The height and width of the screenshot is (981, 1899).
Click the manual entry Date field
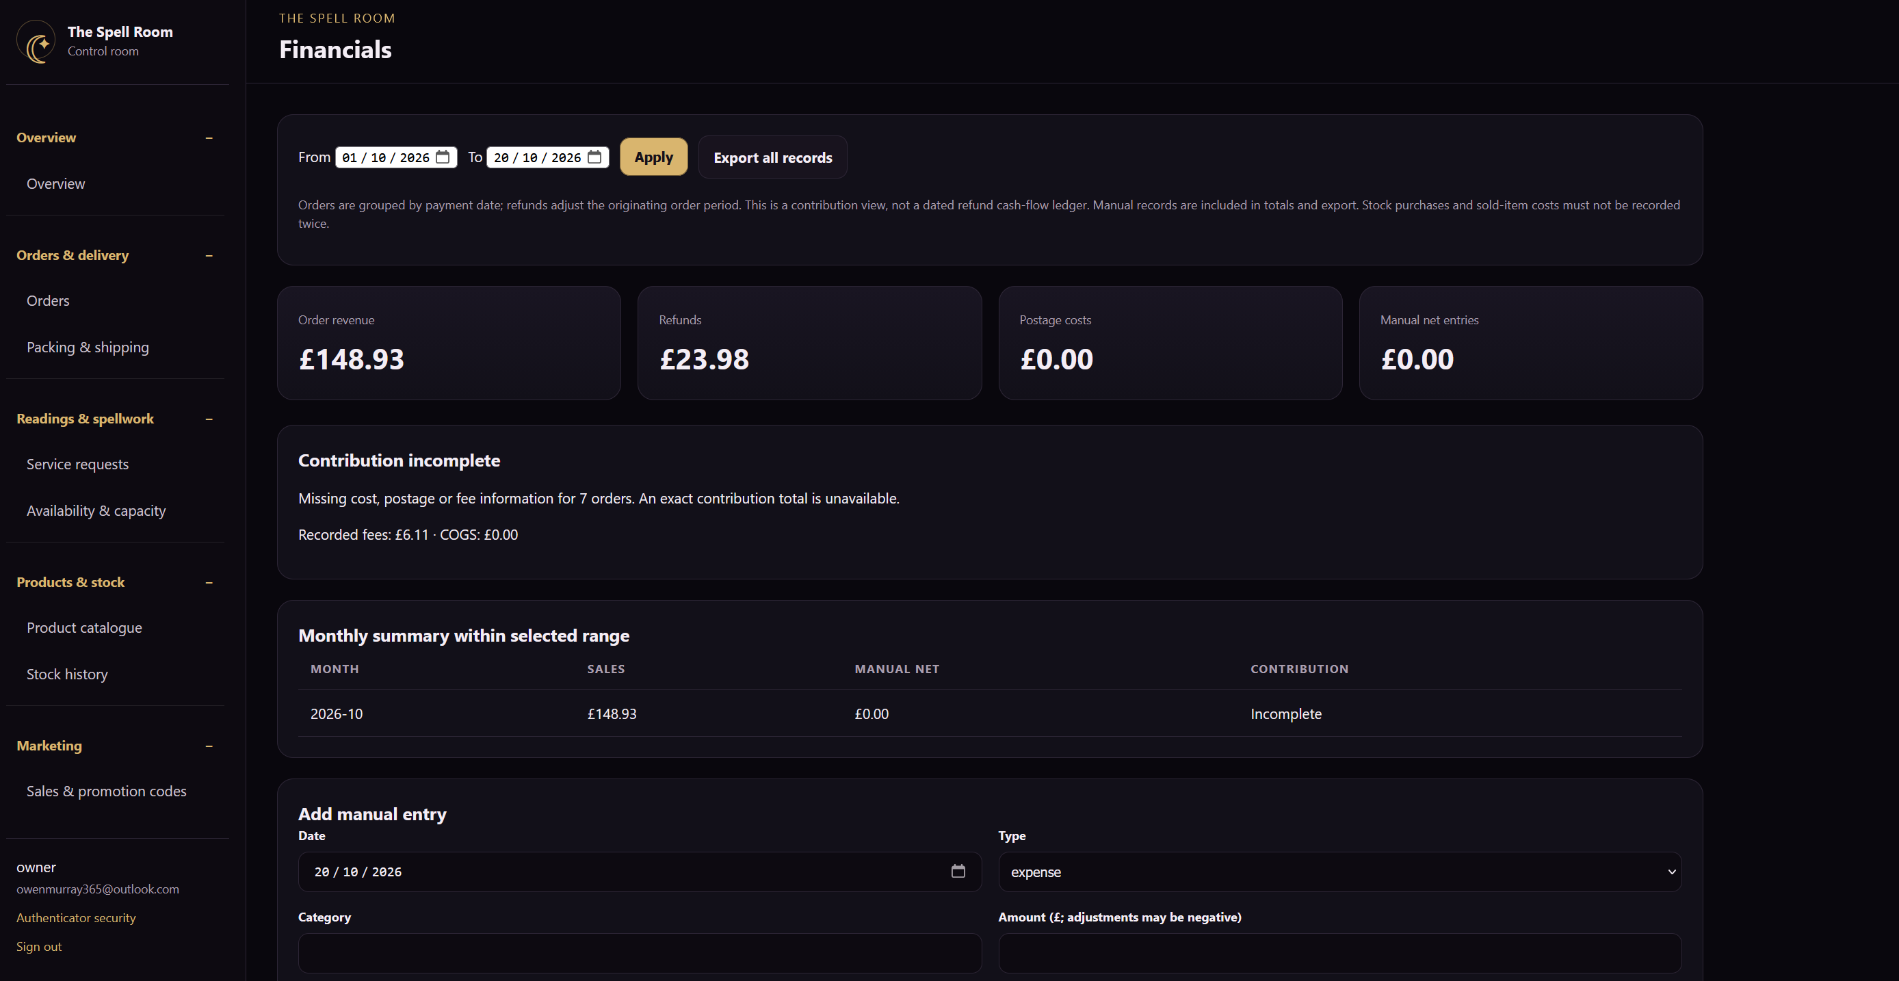coord(639,872)
